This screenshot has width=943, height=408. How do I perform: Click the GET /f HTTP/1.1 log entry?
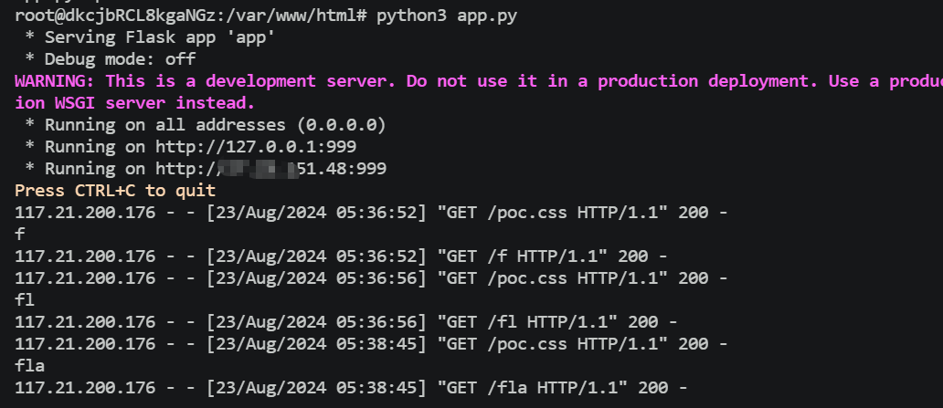tap(341, 256)
